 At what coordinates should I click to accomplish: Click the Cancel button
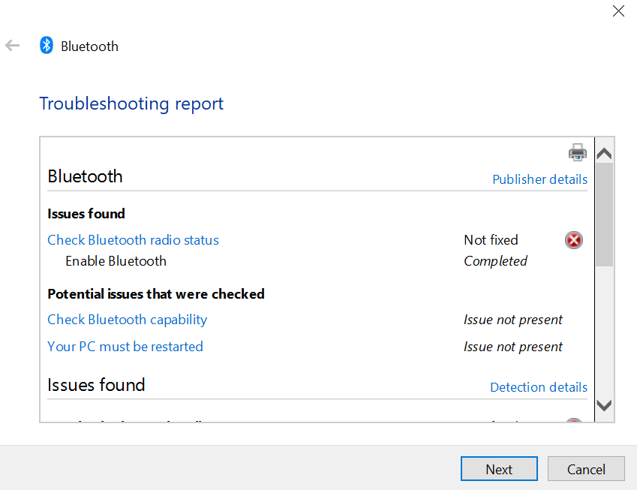click(x=586, y=469)
